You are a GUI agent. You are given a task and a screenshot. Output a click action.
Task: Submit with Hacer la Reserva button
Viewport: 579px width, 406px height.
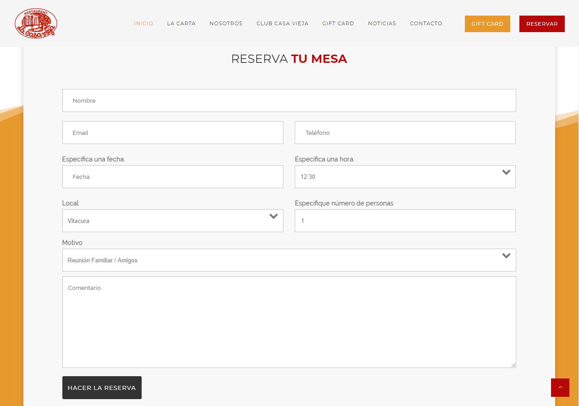pyautogui.click(x=102, y=388)
